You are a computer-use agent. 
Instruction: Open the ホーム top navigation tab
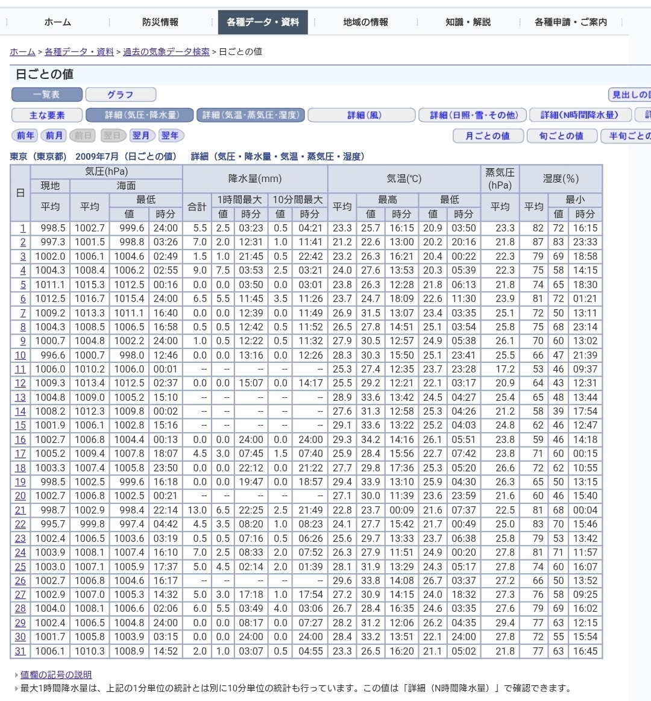click(57, 22)
